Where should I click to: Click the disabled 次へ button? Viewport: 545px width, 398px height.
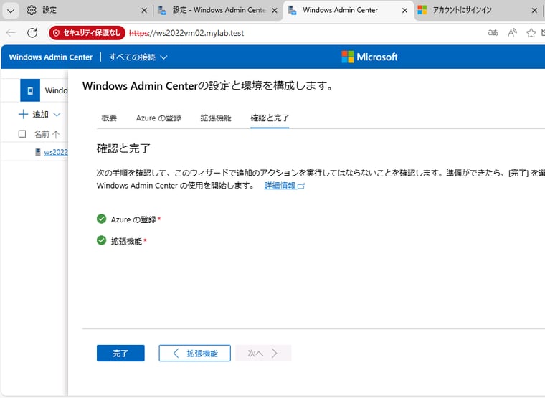pos(263,353)
